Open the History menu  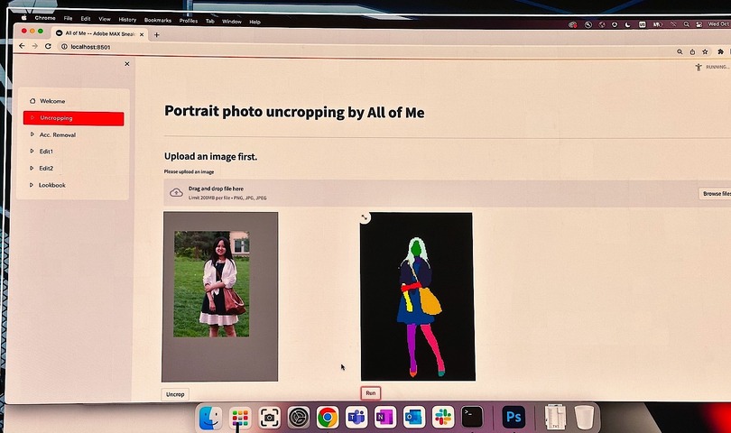(127, 20)
